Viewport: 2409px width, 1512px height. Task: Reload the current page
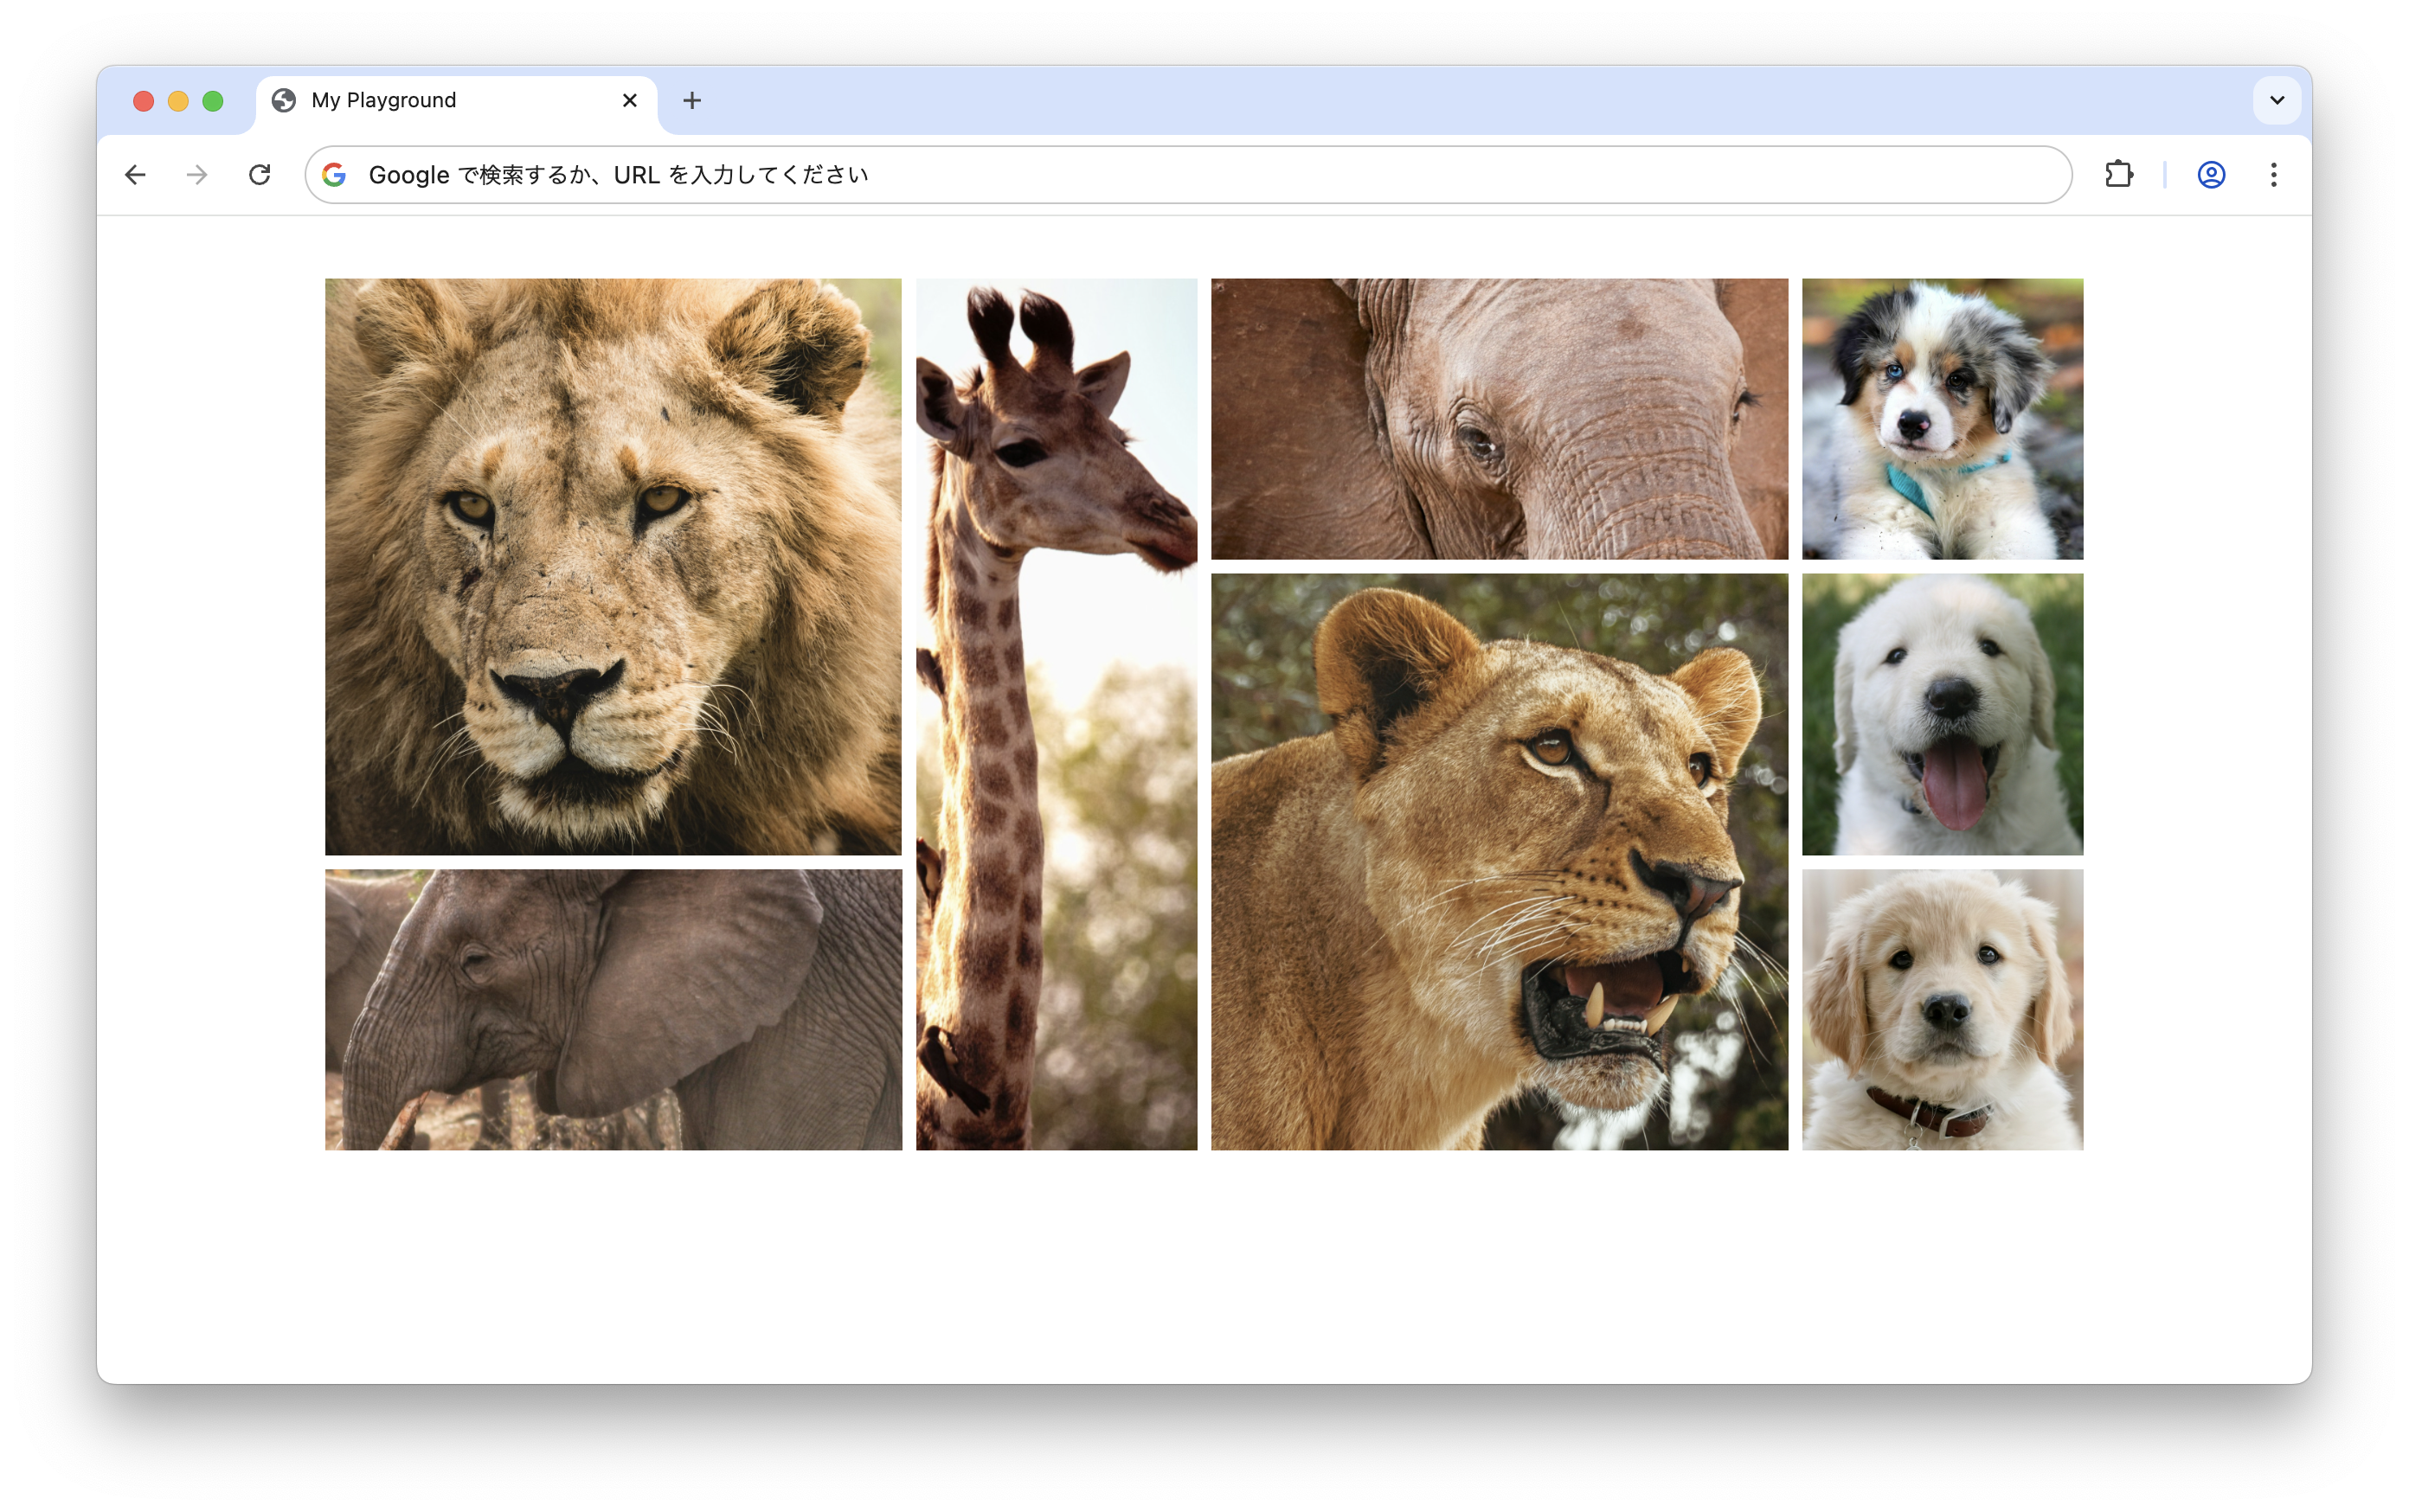[x=260, y=175]
